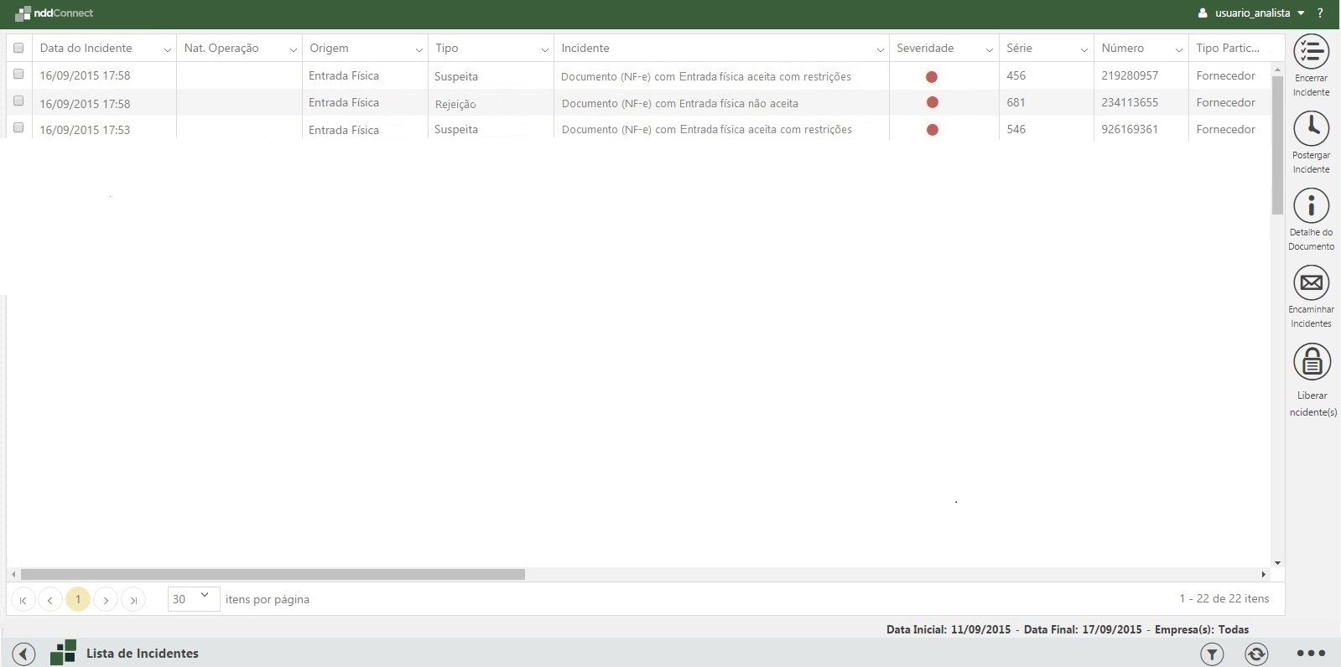Open the usuario_analista user menu

(1251, 13)
